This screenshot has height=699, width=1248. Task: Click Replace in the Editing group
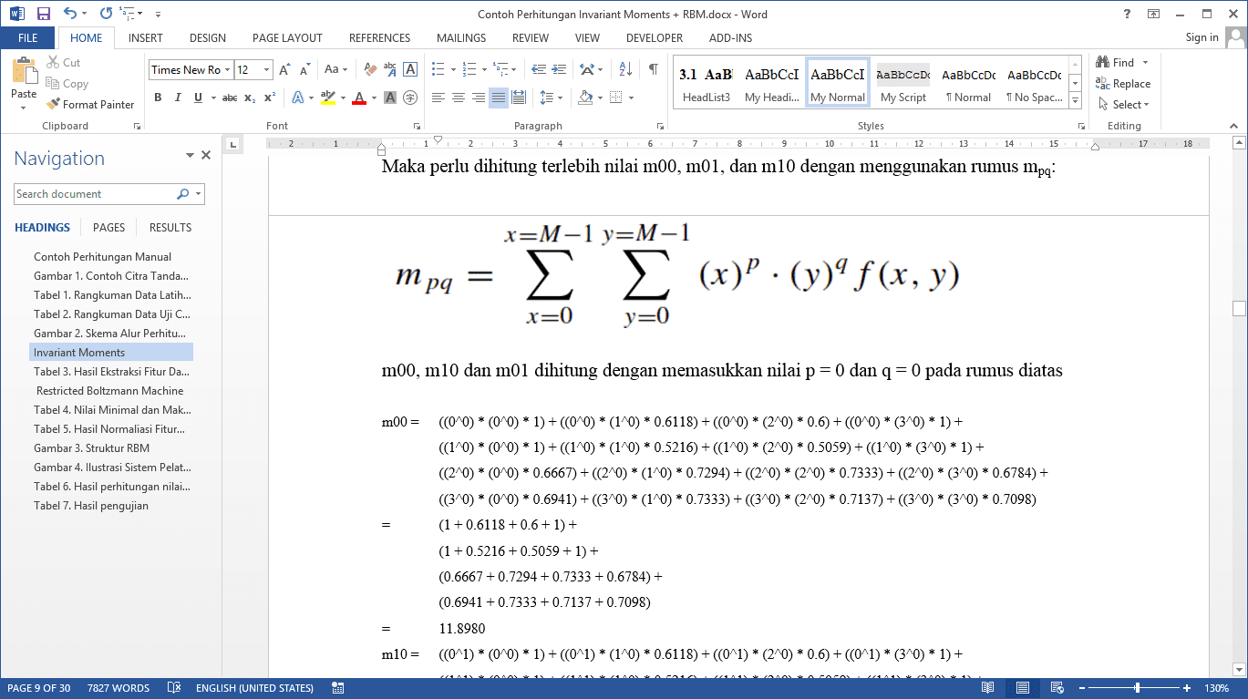click(x=1124, y=84)
